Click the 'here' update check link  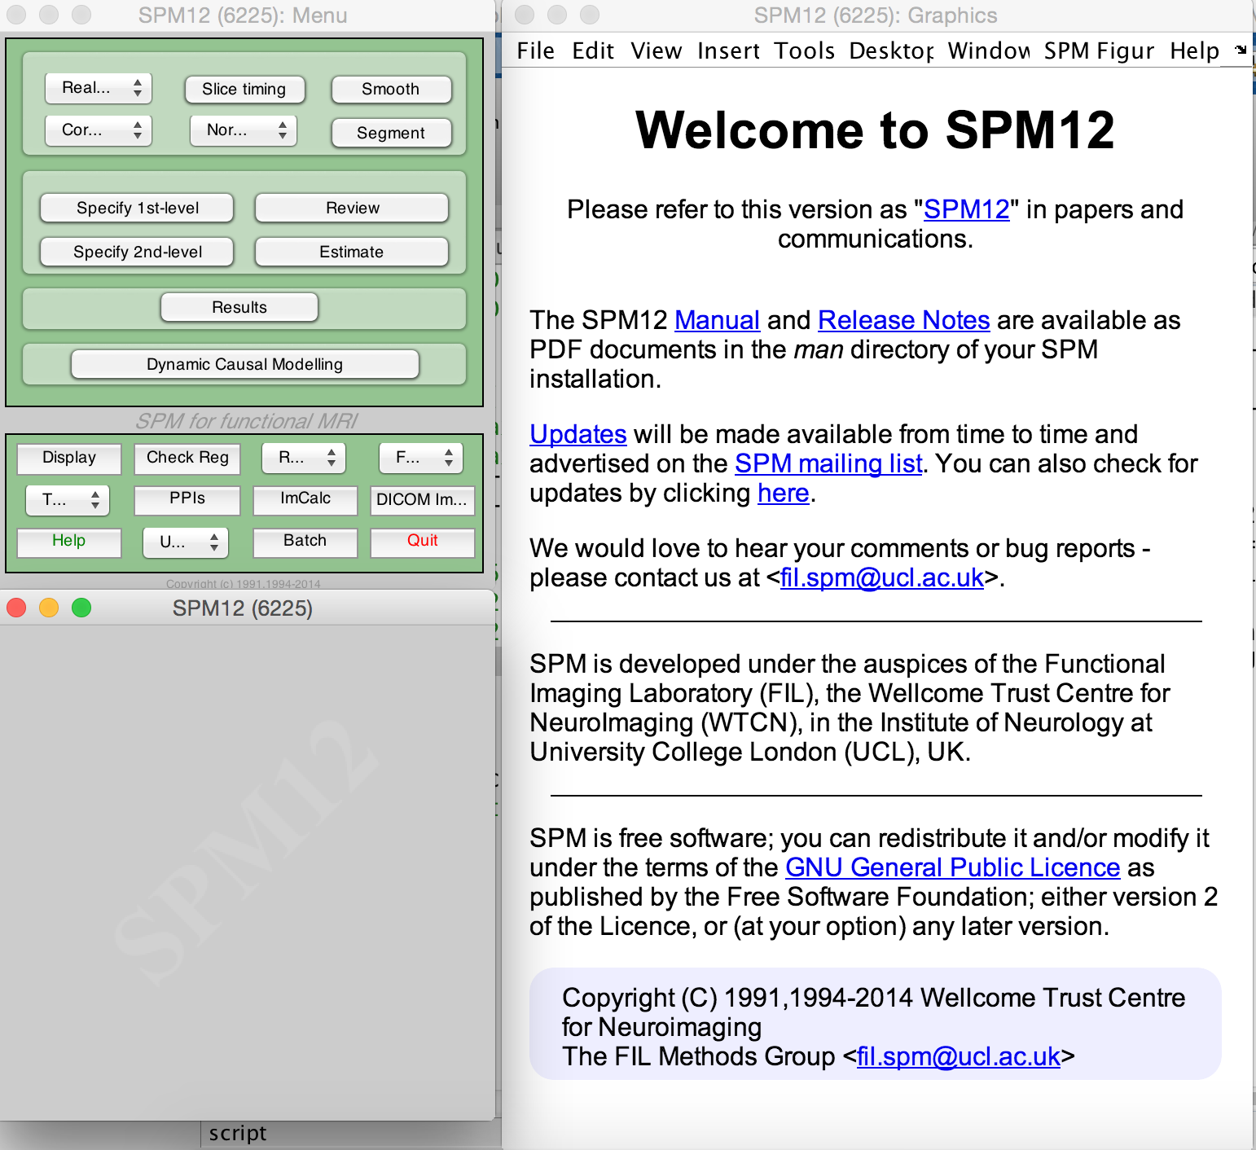[x=784, y=493]
